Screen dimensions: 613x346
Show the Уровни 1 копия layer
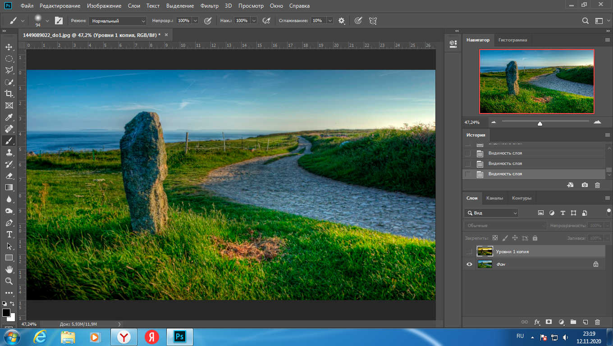(469, 251)
